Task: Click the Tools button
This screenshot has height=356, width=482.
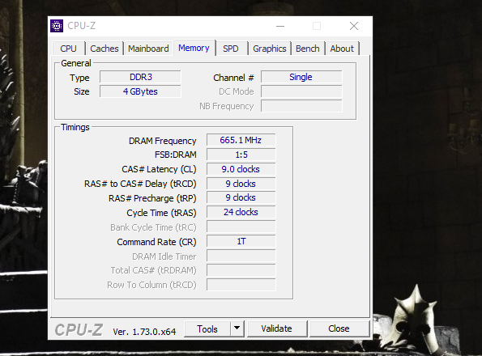Action: point(207,329)
